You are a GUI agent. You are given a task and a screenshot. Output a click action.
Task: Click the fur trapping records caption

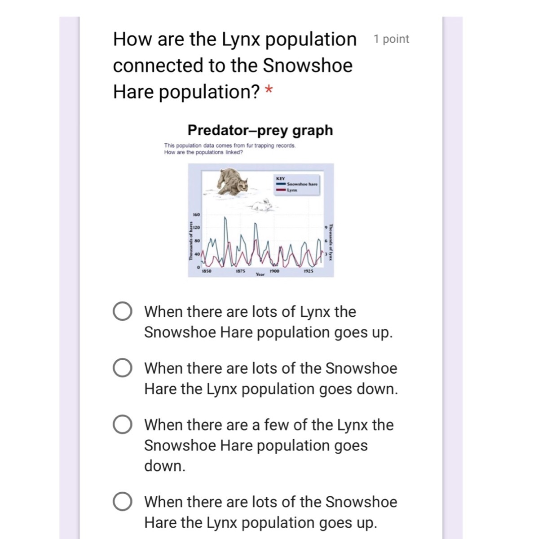tap(230, 146)
